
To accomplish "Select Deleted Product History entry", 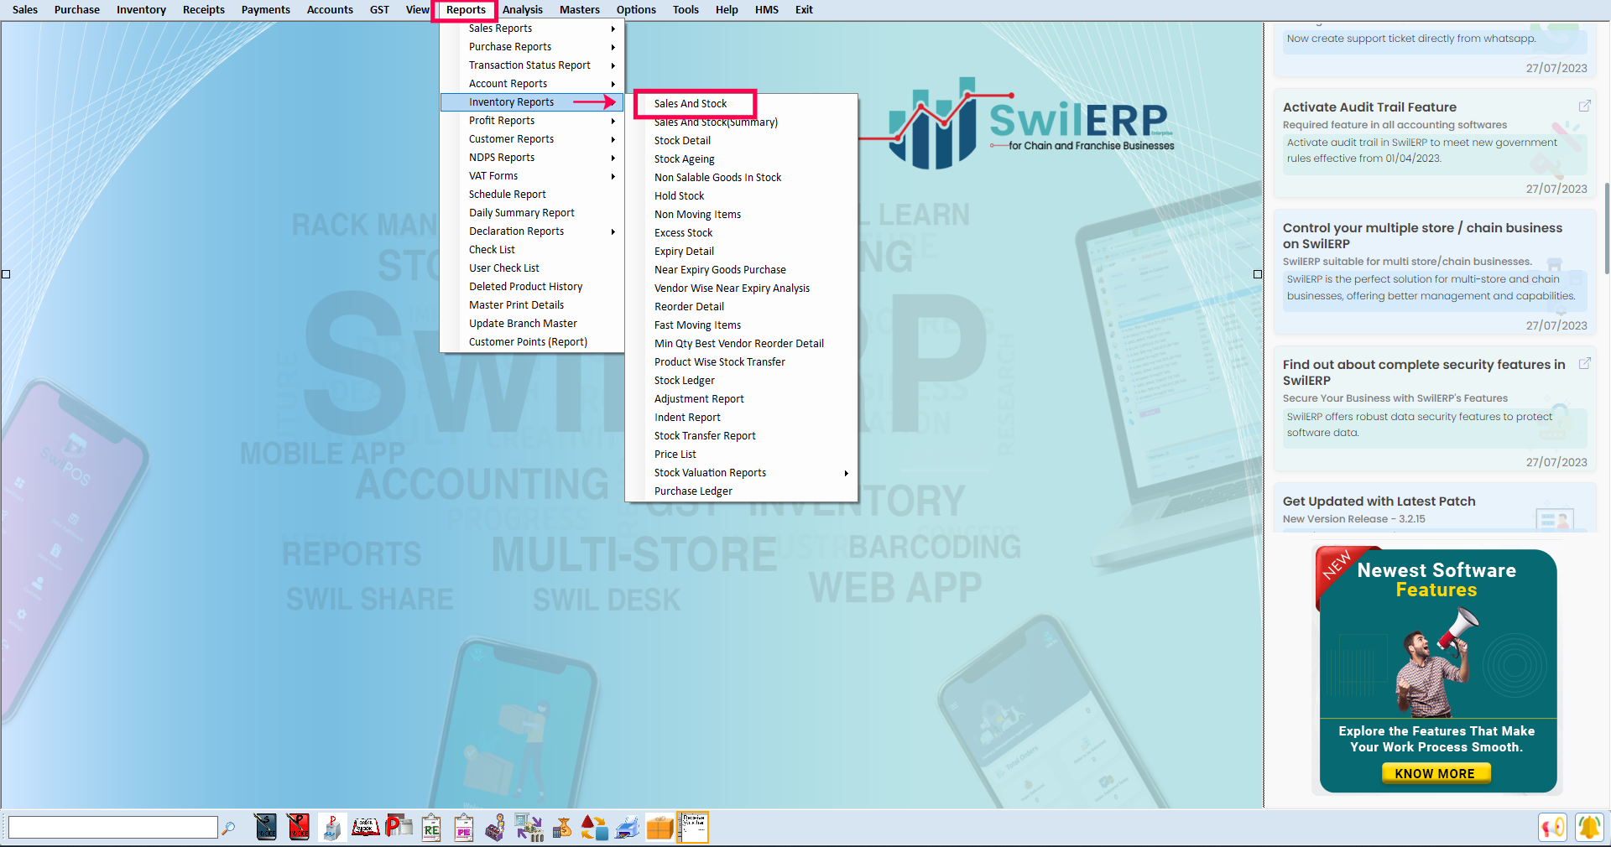I will 526,287.
